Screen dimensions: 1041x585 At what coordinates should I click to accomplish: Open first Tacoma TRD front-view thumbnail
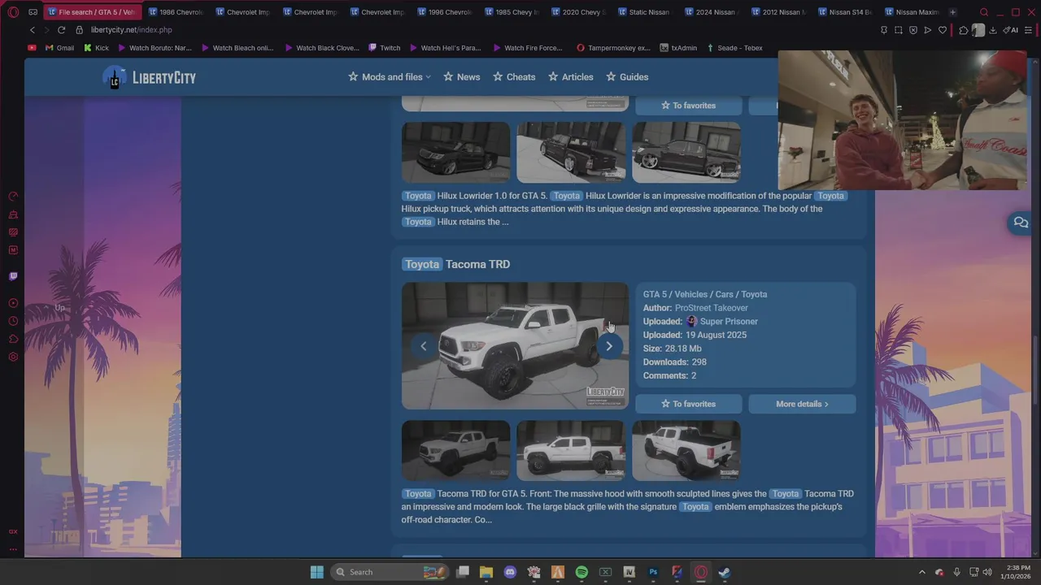[x=455, y=450]
